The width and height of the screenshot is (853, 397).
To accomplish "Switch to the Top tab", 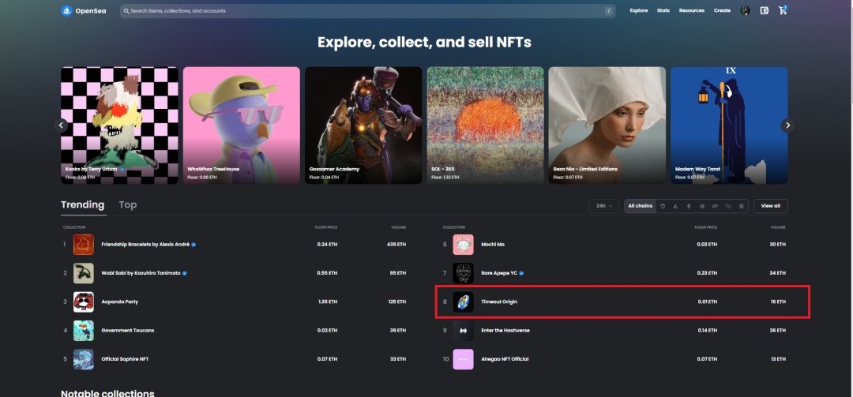I will click(128, 204).
